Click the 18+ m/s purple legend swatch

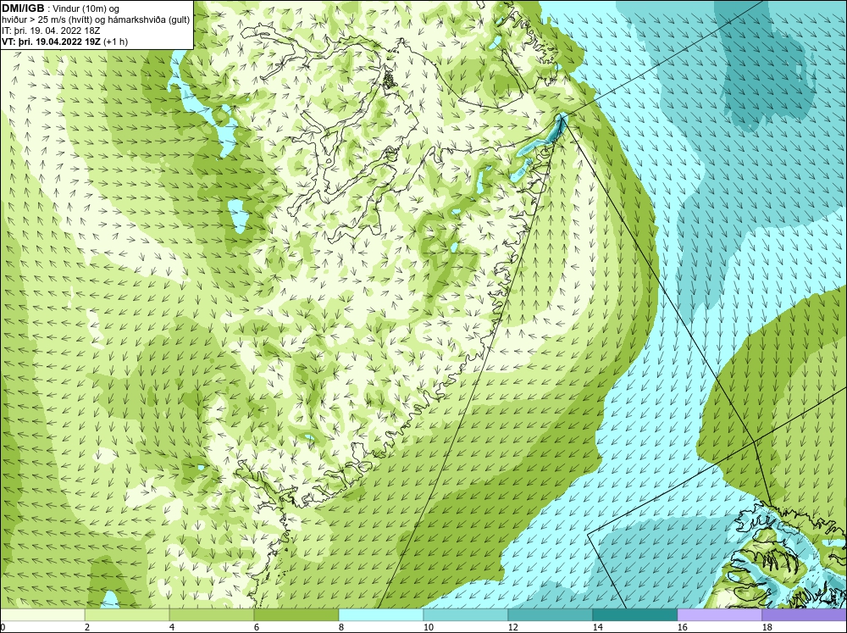(805, 614)
